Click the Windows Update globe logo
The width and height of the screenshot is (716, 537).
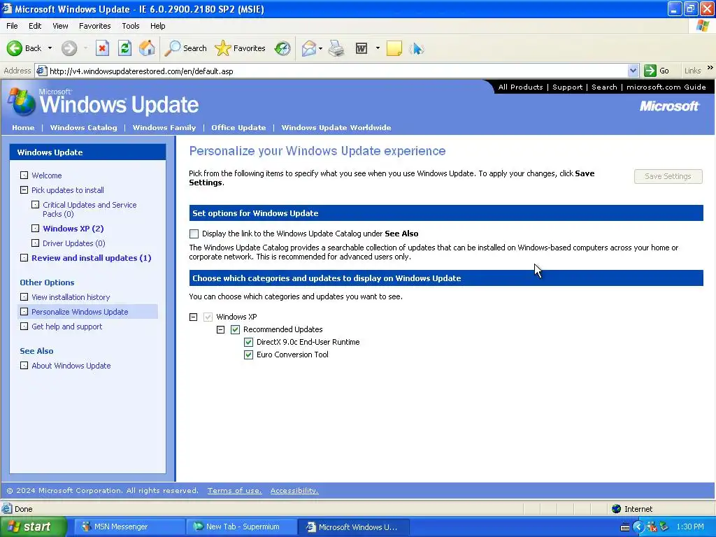click(x=22, y=101)
